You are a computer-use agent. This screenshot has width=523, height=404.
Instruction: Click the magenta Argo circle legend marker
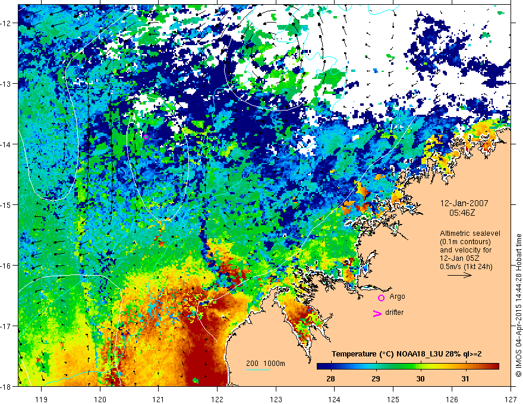(381, 298)
